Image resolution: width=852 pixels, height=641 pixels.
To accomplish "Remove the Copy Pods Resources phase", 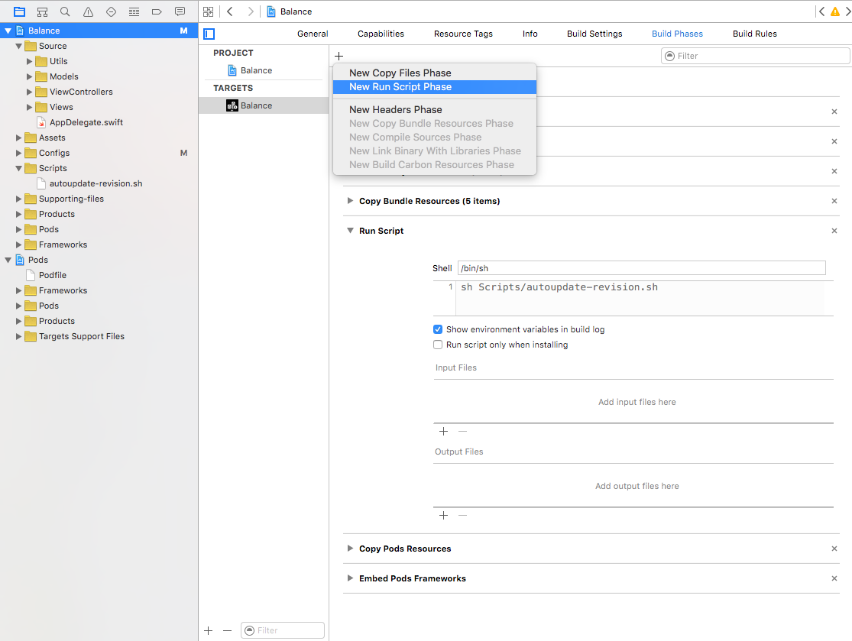I will (834, 549).
